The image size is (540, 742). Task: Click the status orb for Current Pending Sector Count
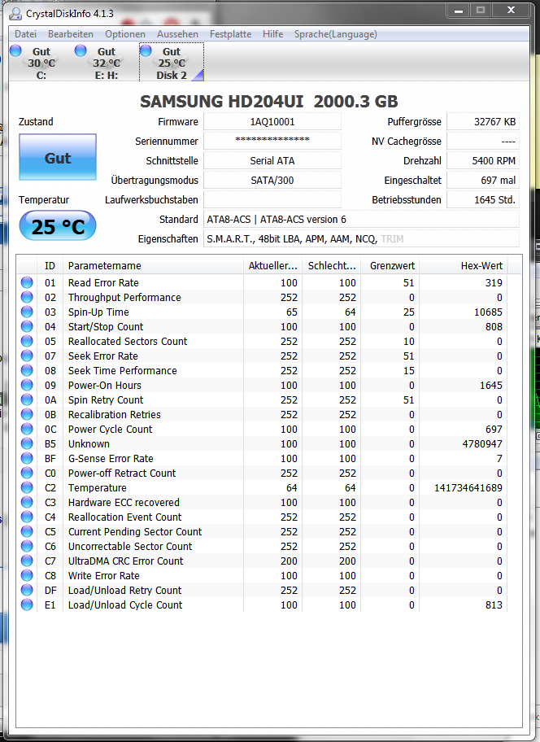tap(27, 532)
